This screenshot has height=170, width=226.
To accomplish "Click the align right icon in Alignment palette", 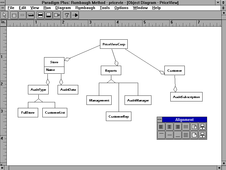I will click(x=177, y=127).
